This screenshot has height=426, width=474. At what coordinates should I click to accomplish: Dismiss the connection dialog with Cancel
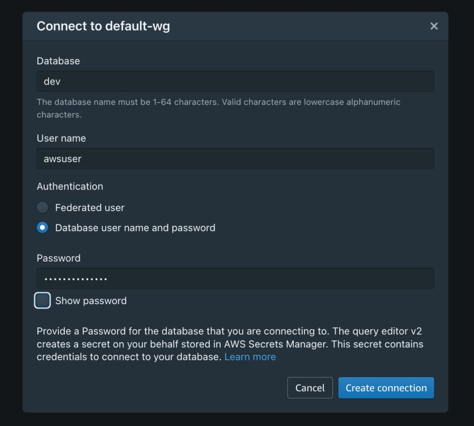pyautogui.click(x=310, y=387)
